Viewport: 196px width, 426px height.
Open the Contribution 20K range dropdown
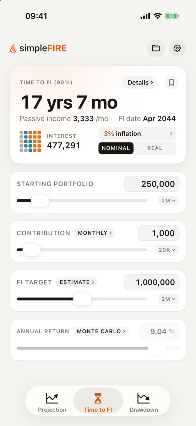pos(167,250)
